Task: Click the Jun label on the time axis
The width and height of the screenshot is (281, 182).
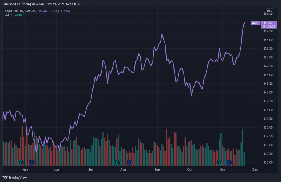Action: 56,169
